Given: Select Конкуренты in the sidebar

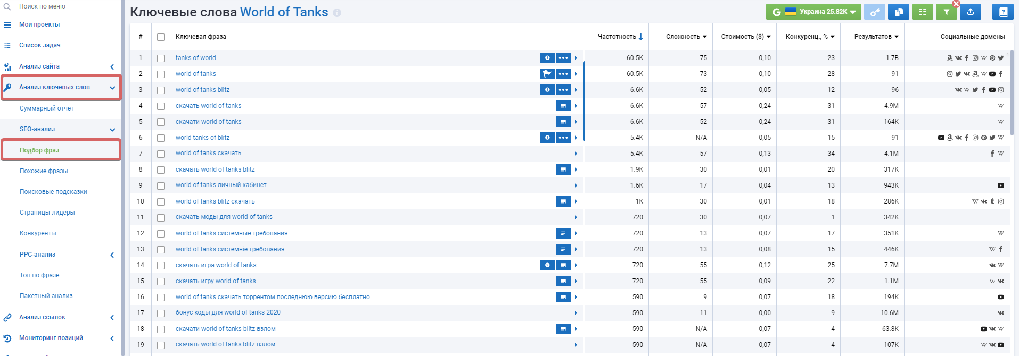Looking at the screenshot, I should [x=38, y=233].
